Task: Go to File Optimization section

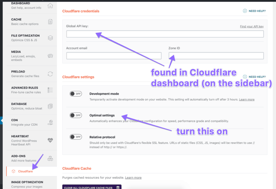Action: 32,38
